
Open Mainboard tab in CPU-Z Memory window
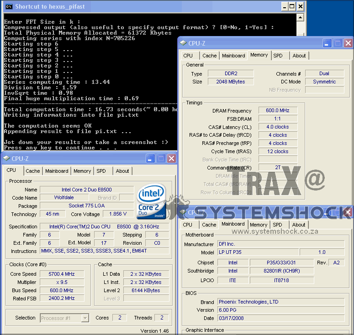(x=233, y=56)
